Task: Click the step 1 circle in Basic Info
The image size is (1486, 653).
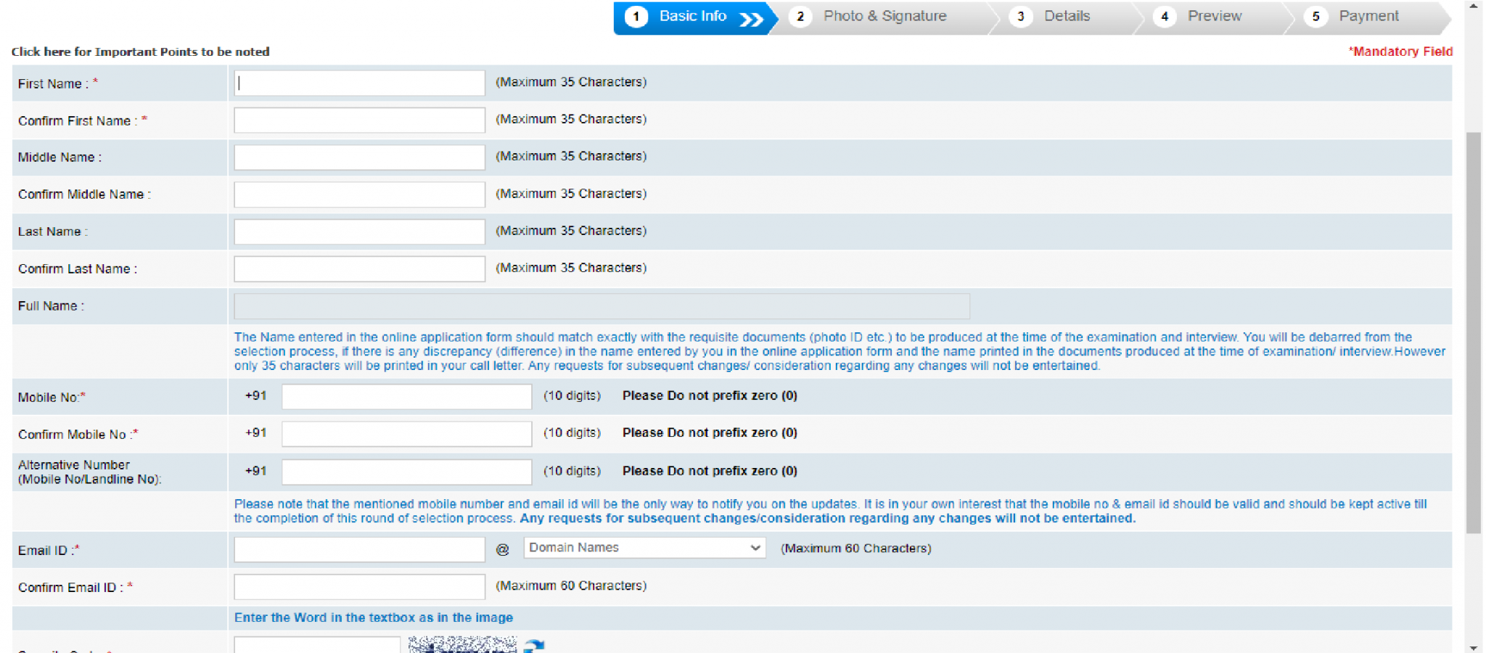Action: (x=636, y=17)
